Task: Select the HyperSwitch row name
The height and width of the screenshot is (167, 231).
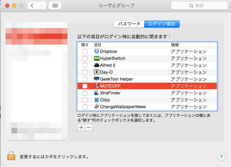Action: coord(113,58)
